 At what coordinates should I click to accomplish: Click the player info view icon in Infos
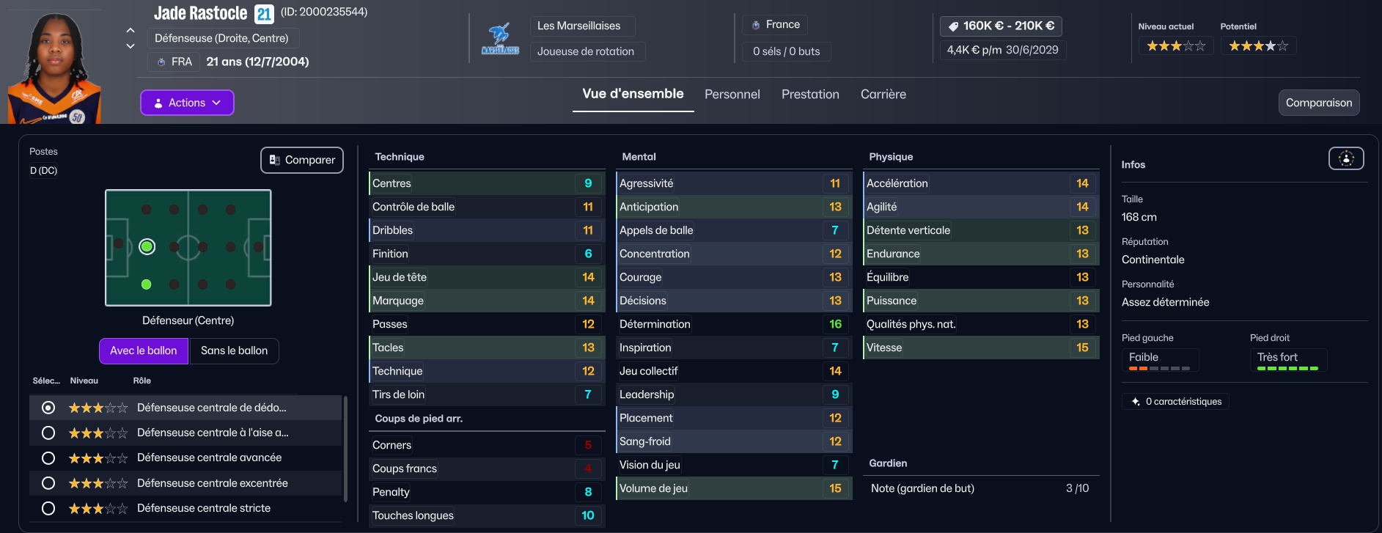(1346, 158)
